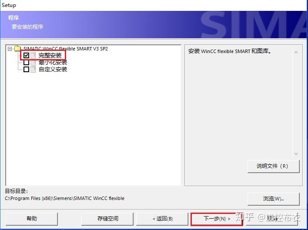
Task: Check the 完整安装 checkbox
Action: (27, 56)
